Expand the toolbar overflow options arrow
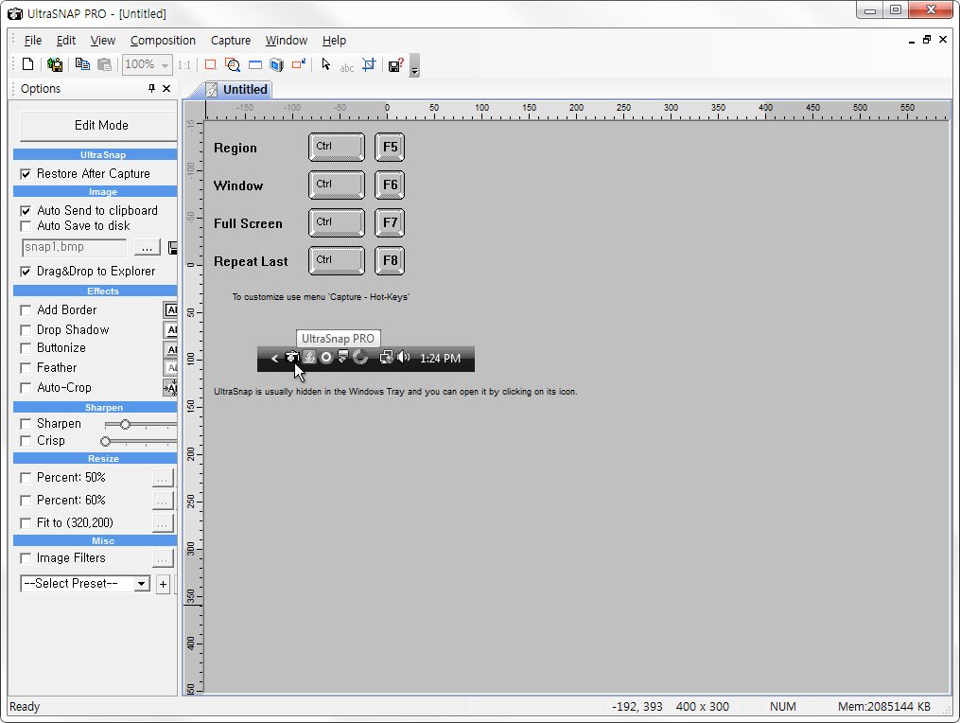The width and height of the screenshot is (960, 723). pyautogui.click(x=414, y=66)
